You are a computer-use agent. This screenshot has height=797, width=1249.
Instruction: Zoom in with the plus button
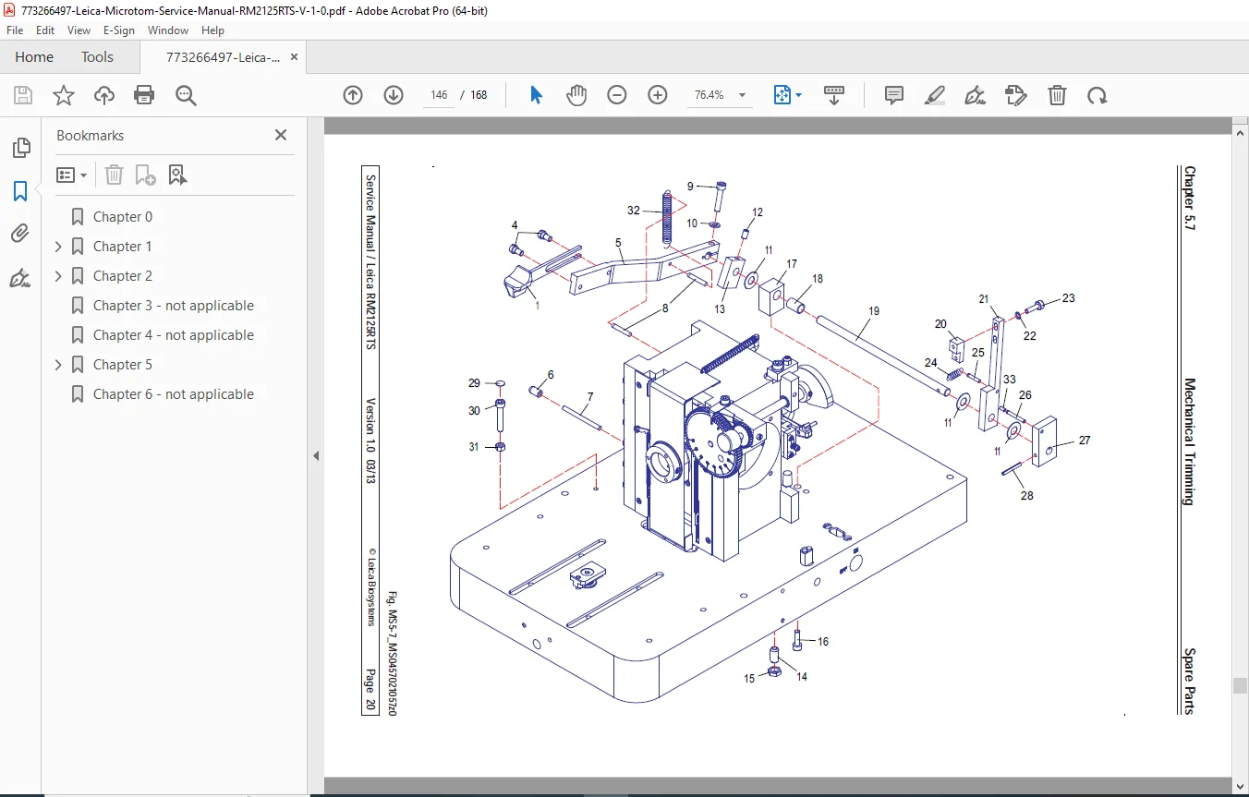tap(658, 95)
